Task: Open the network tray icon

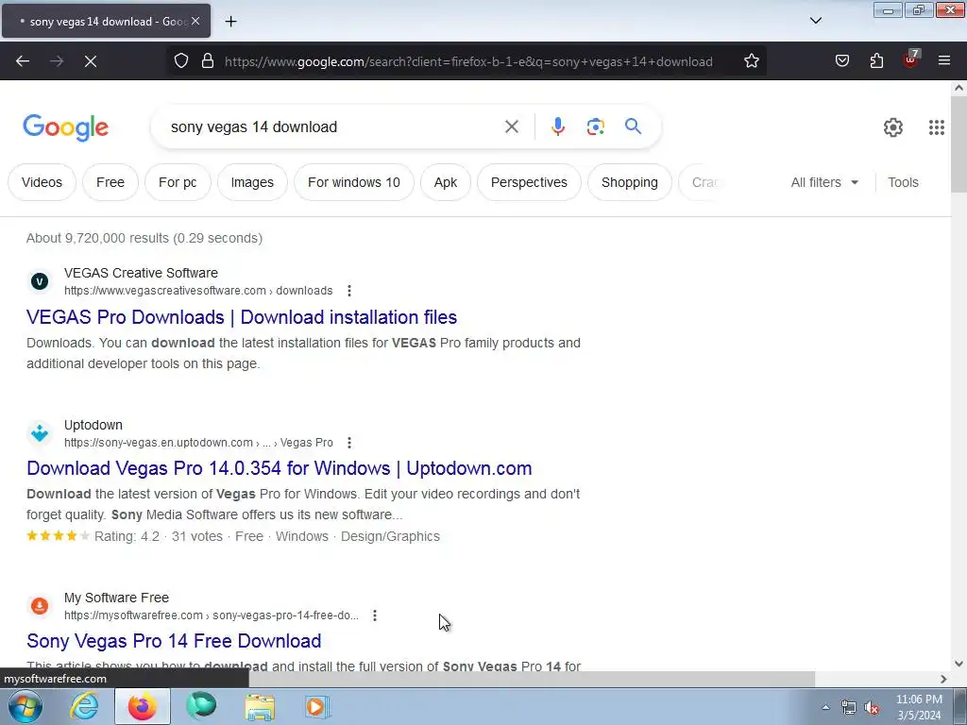Action: (849, 708)
